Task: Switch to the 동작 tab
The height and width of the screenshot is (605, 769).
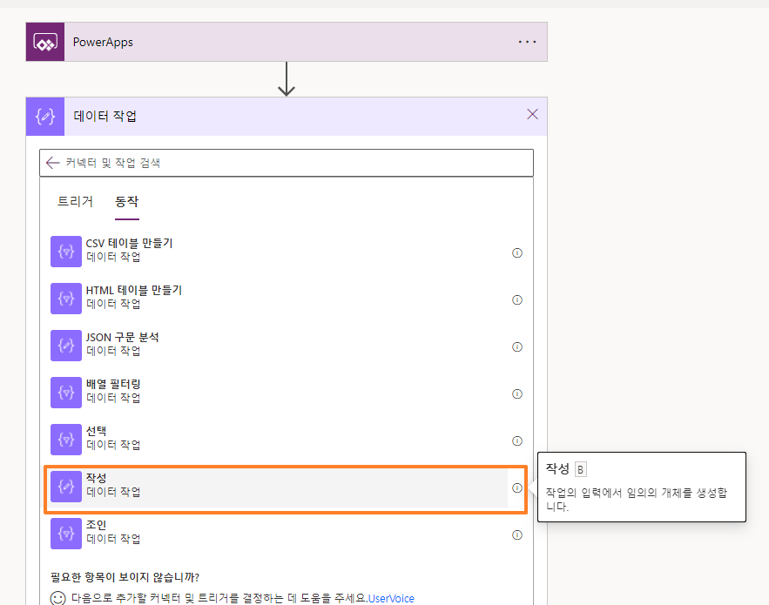Action: pyautogui.click(x=126, y=201)
